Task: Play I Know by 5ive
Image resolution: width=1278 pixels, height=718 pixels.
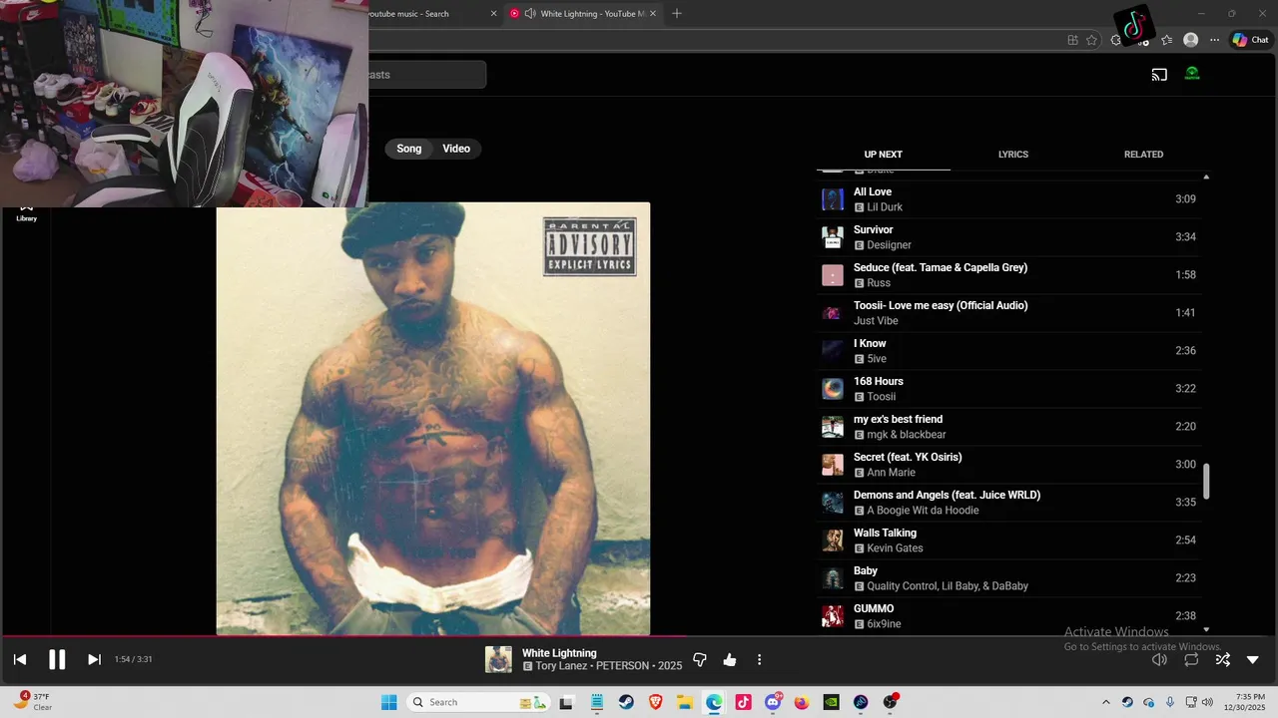Action: coord(1009,351)
